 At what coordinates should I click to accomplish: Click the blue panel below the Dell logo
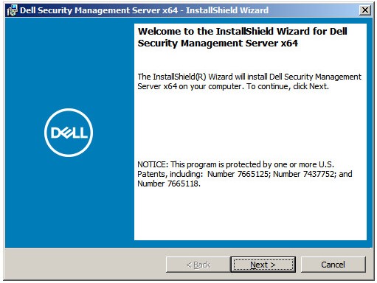pos(69,203)
